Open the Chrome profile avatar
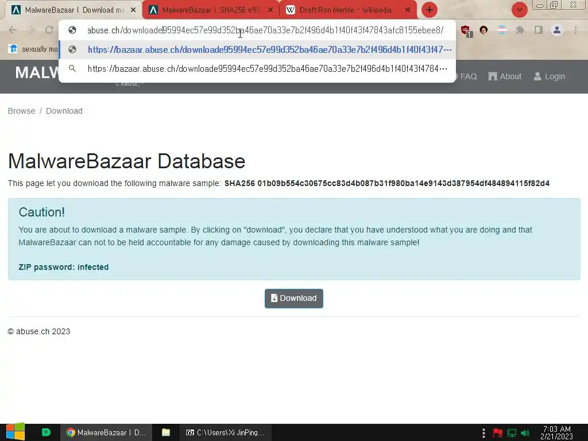Screen dimensions: 588x441 [557, 30]
